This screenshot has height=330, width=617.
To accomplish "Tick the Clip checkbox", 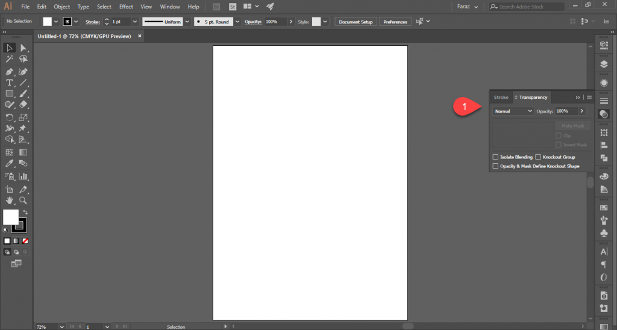I will (559, 135).
